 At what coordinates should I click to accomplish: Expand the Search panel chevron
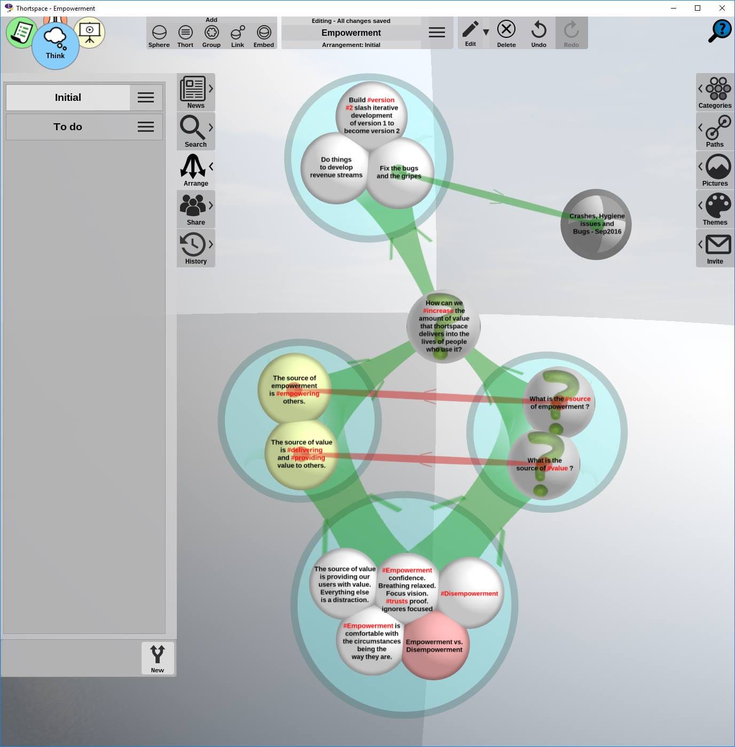click(x=211, y=128)
